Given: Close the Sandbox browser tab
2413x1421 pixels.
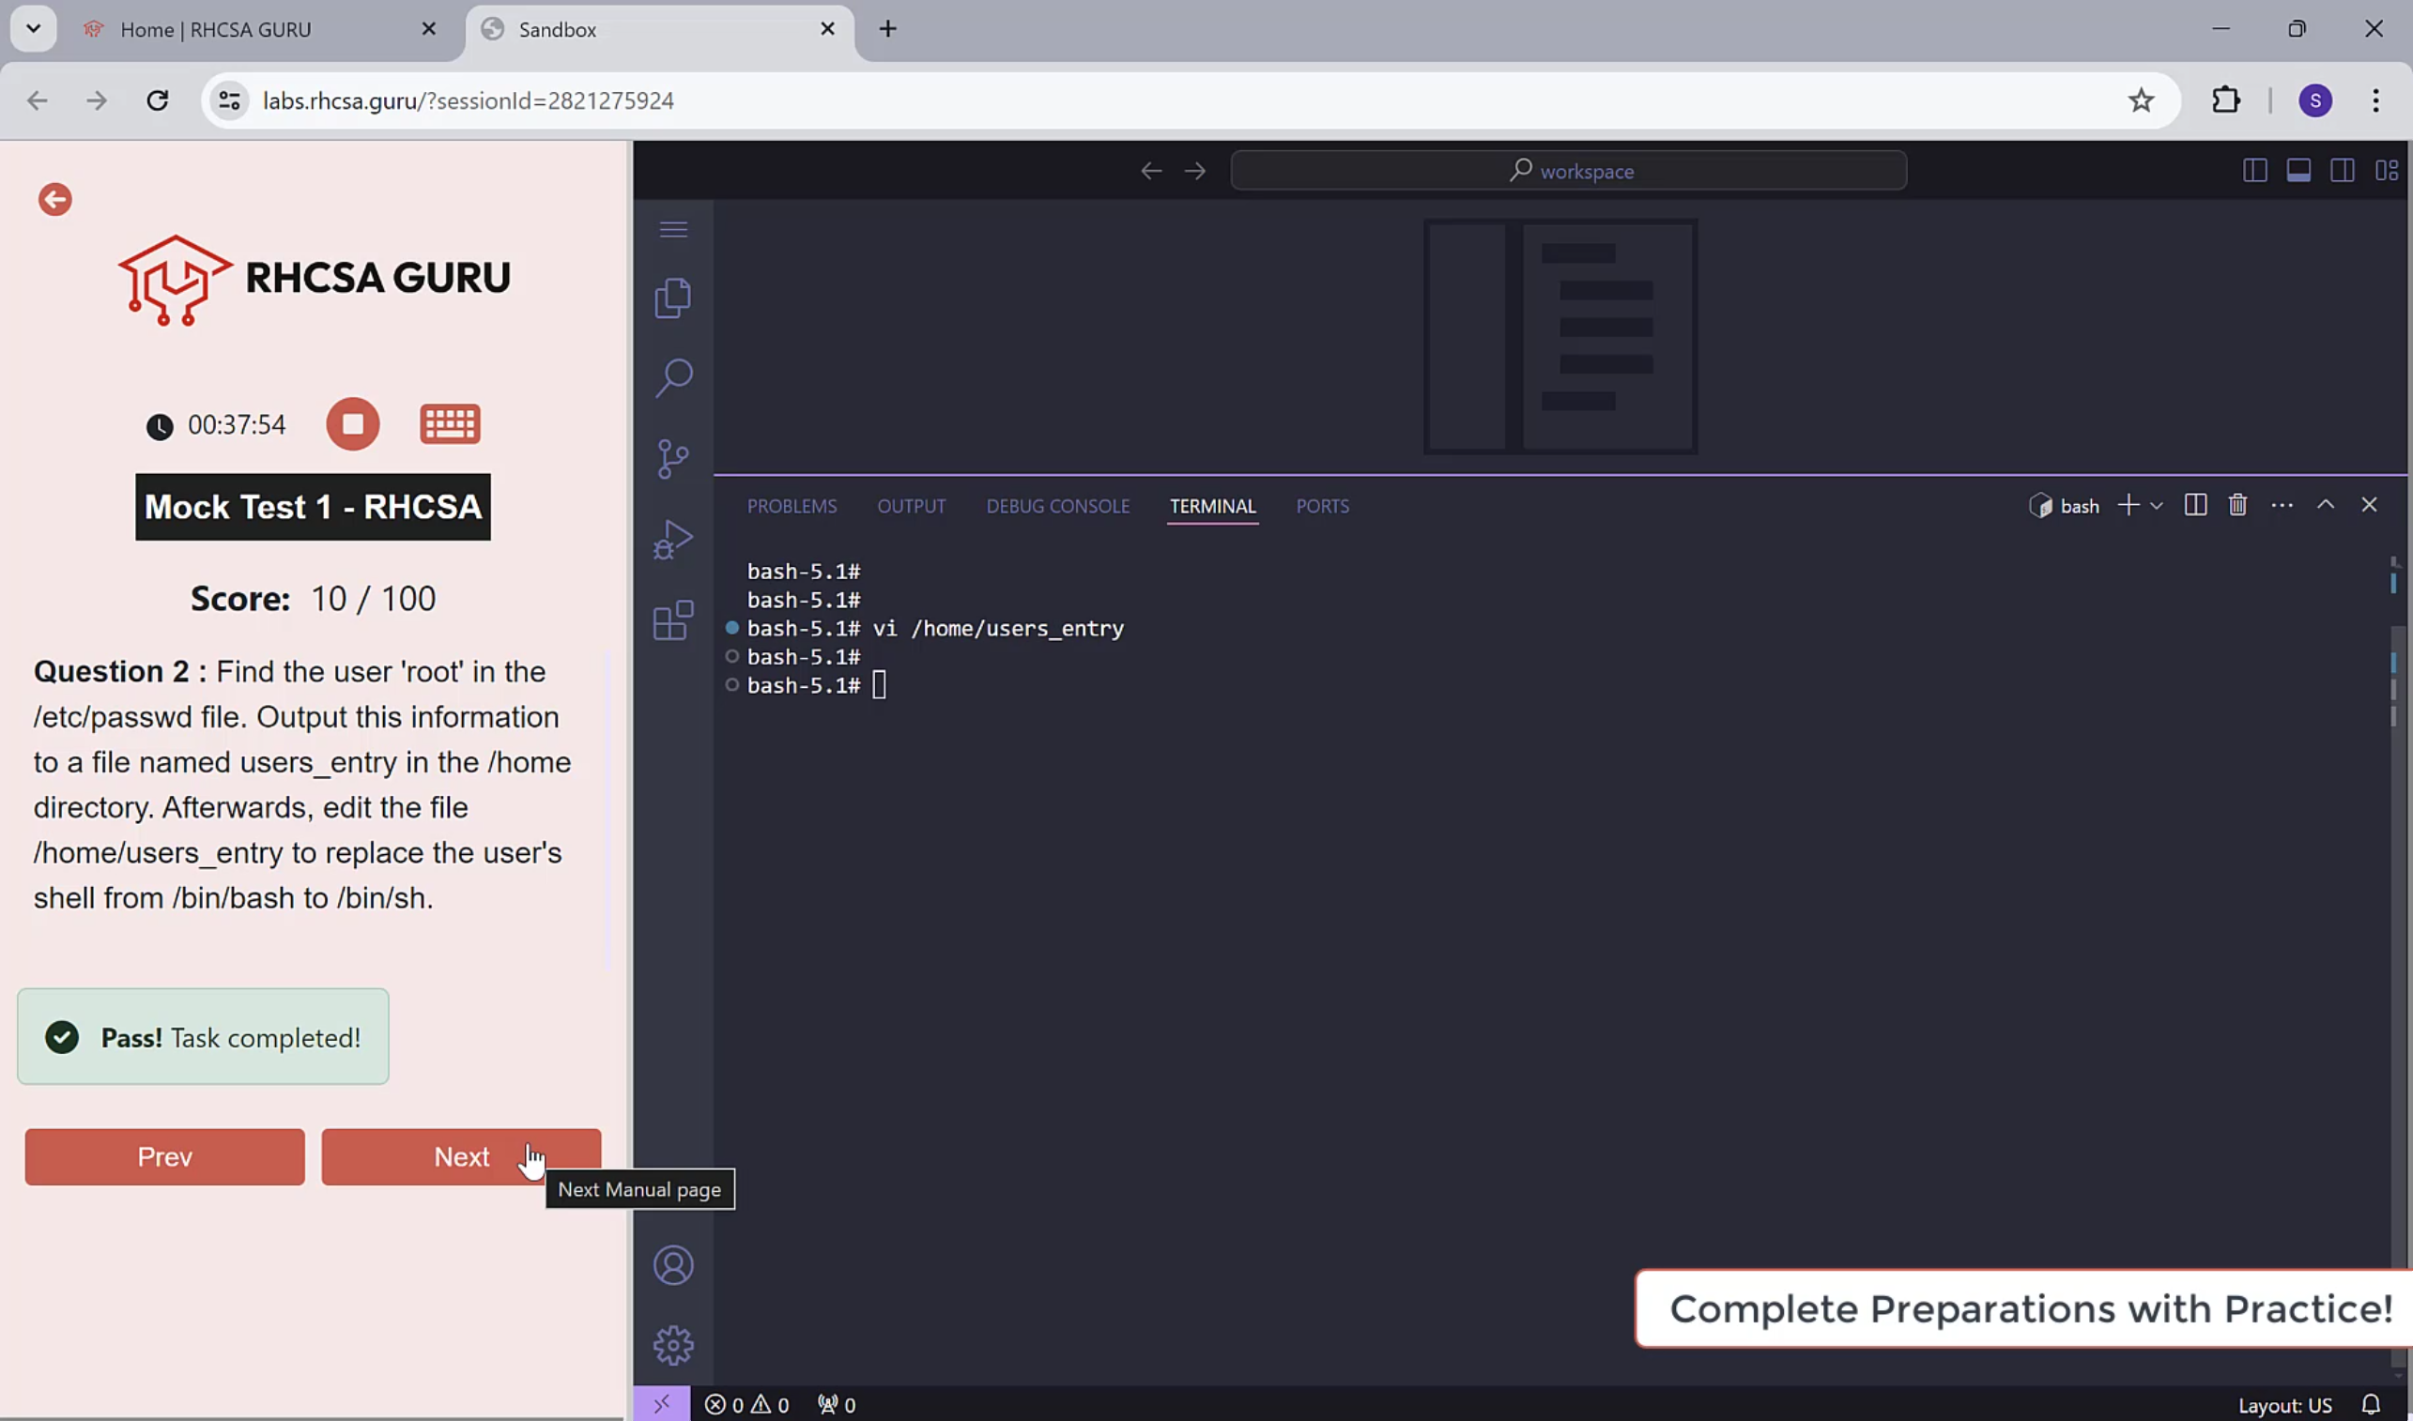Looking at the screenshot, I should coord(827,29).
